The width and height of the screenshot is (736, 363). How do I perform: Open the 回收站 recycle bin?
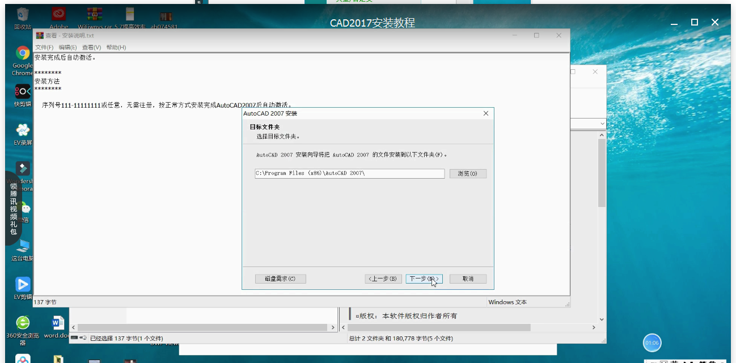click(x=22, y=14)
